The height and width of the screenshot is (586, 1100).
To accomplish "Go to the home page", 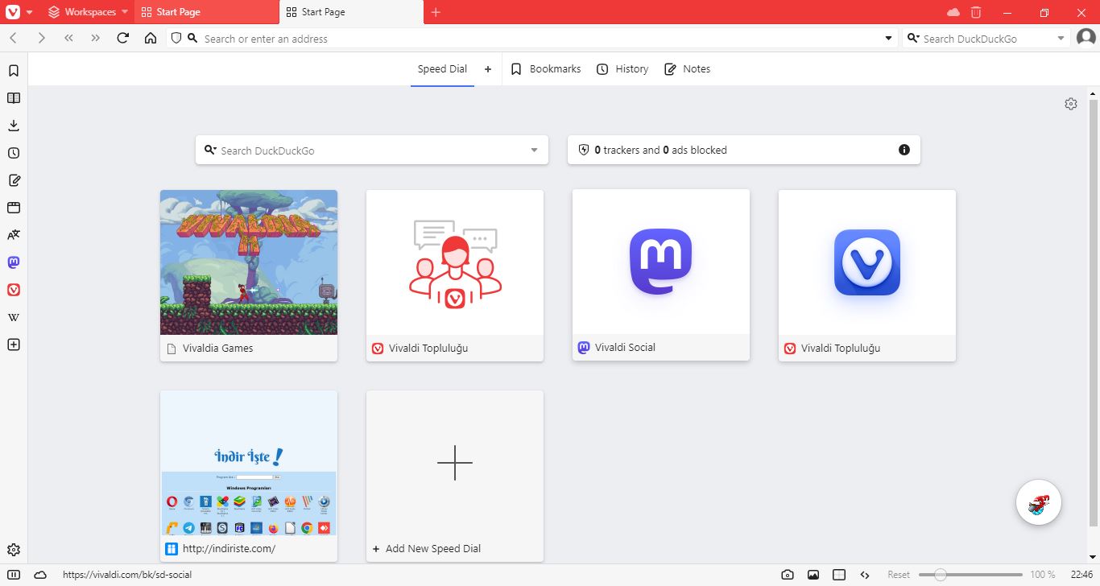I will (151, 38).
